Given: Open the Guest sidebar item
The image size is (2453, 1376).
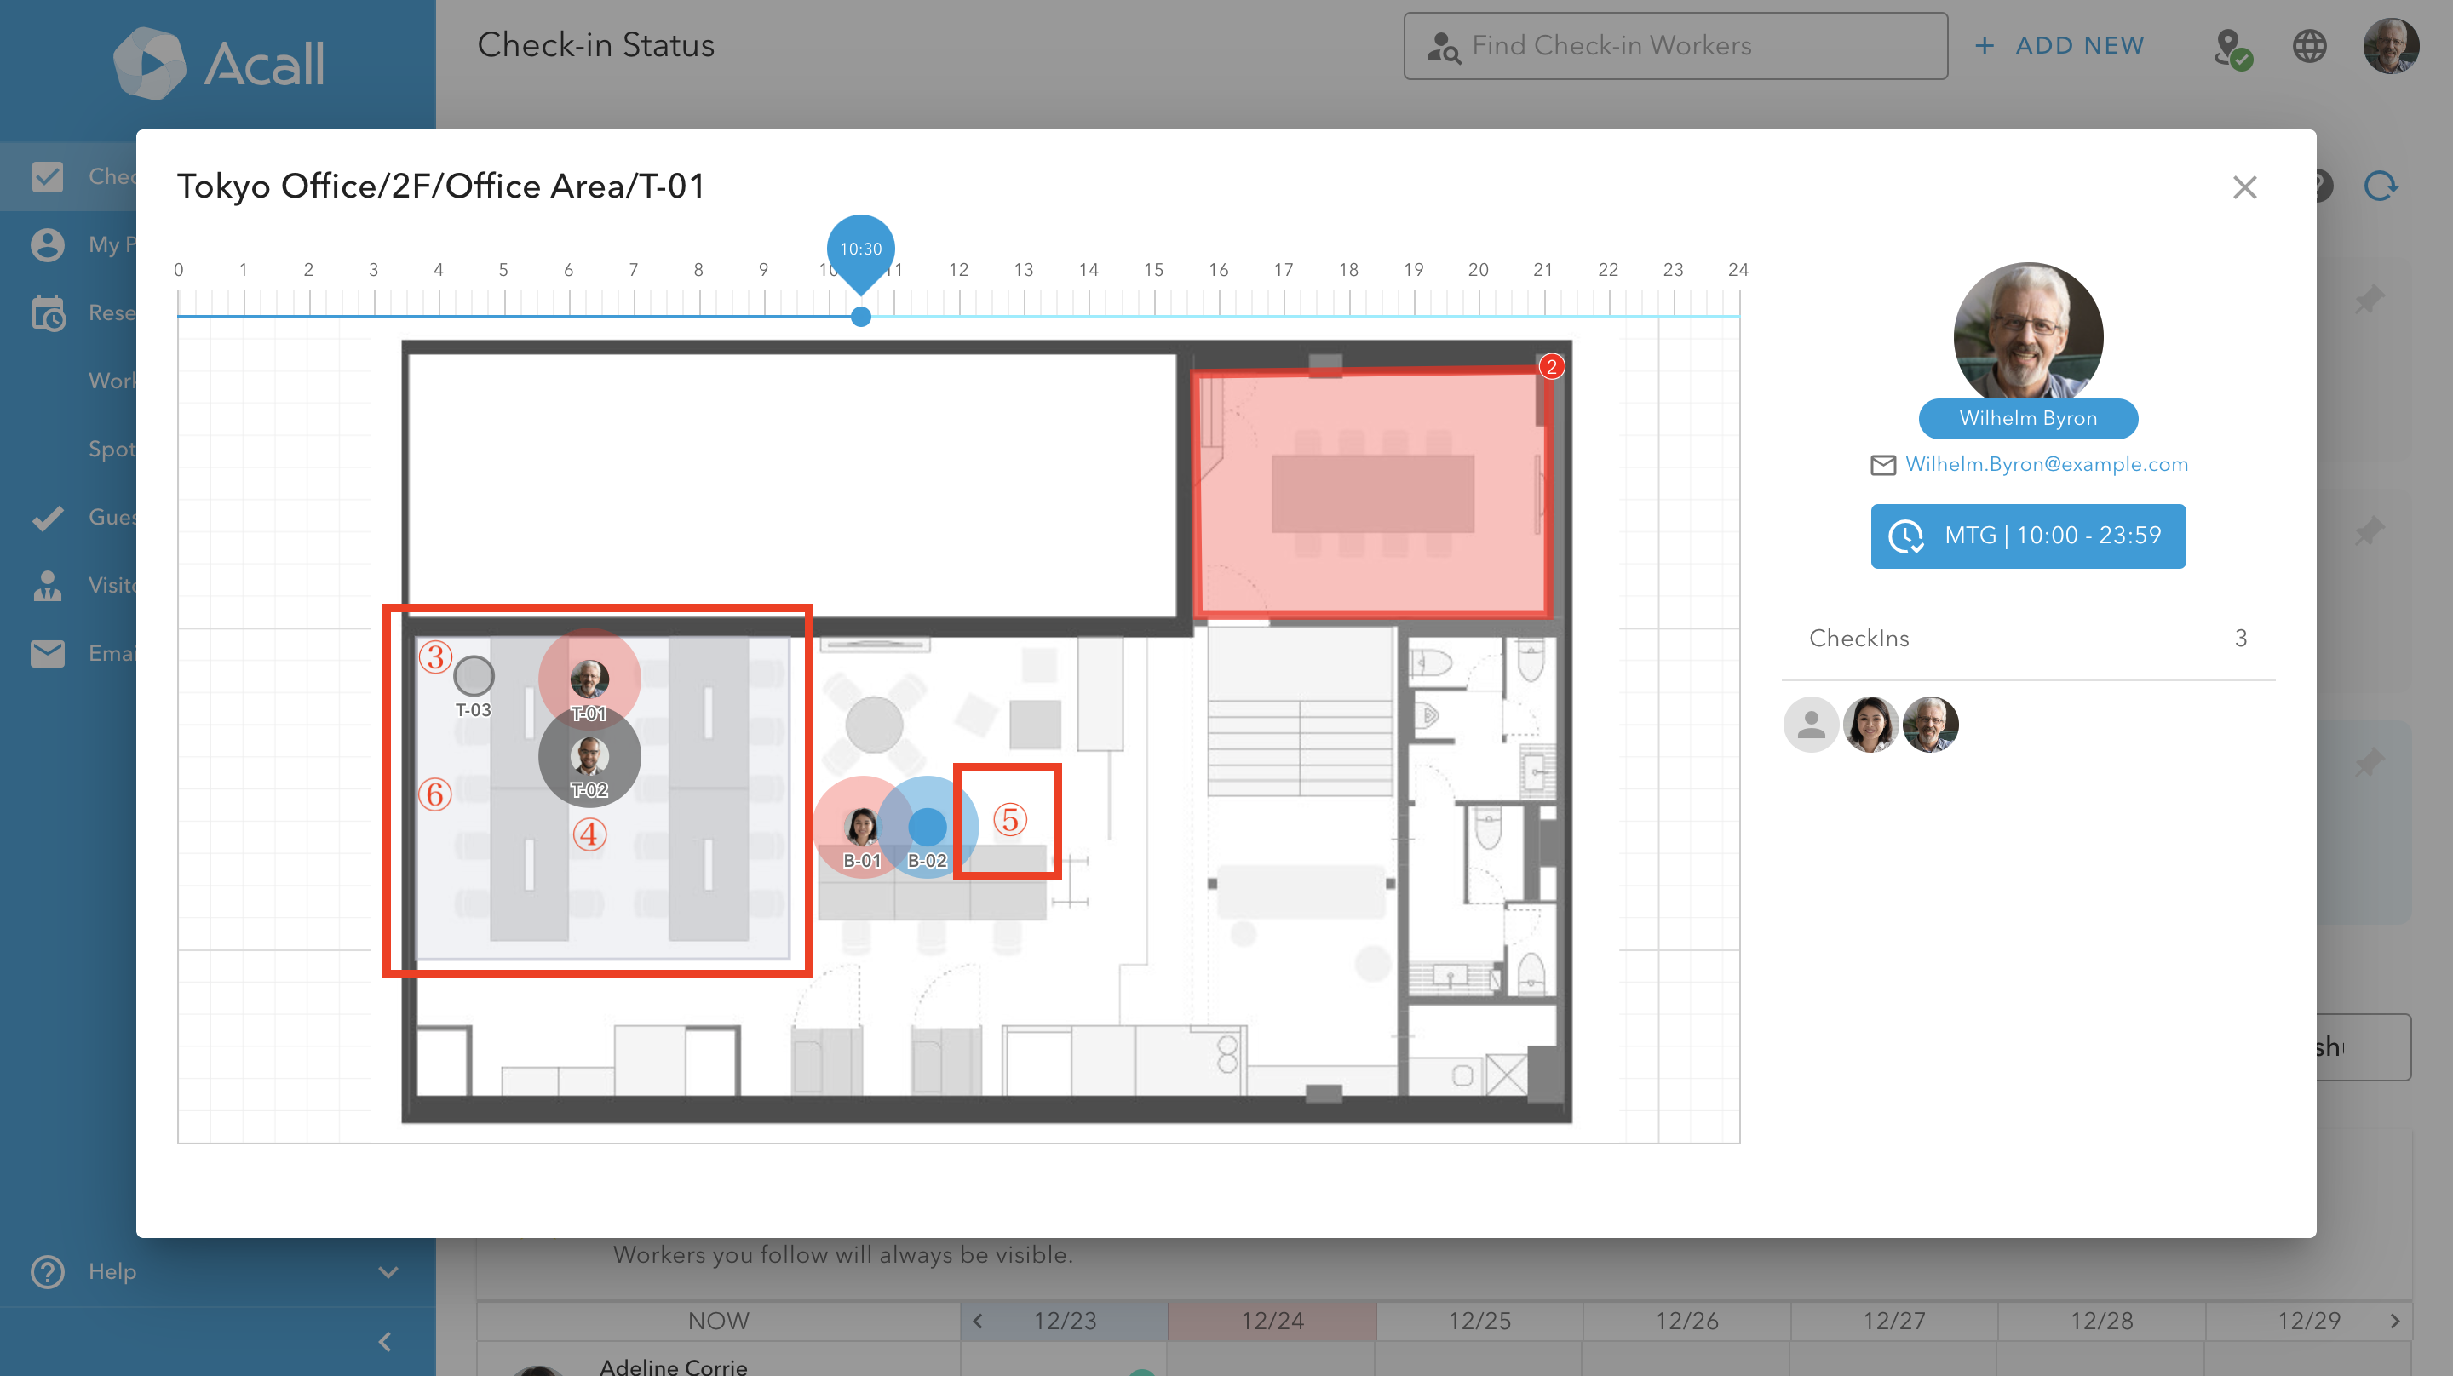Looking at the screenshot, I should (68, 517).
